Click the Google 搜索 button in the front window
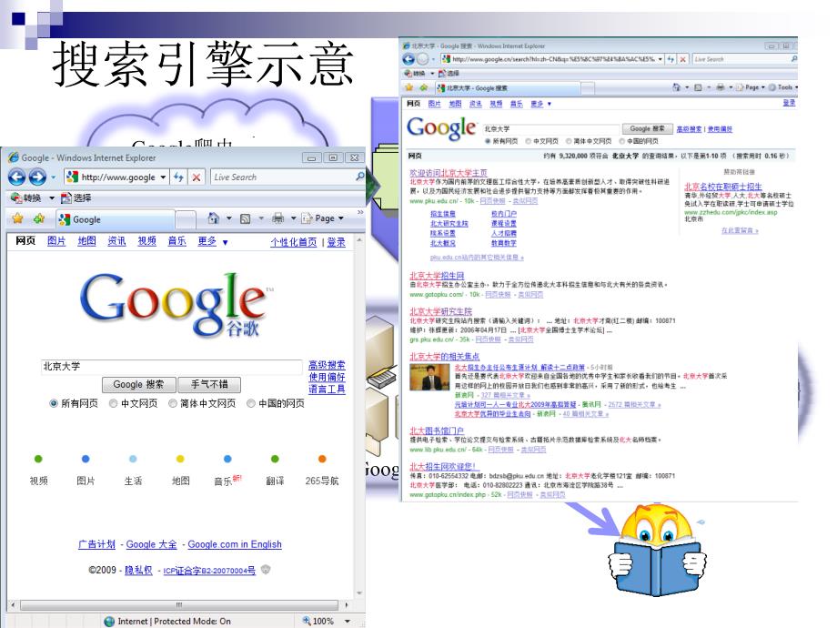Viewport: 837px width, 628px height. click(139, 384)
